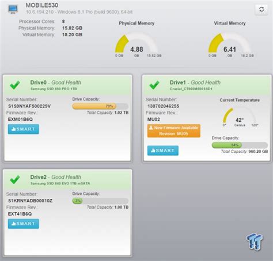Click Crucial_CT960M500SSD1 model text
Viewport: 273px width, 261px height.
191,89
